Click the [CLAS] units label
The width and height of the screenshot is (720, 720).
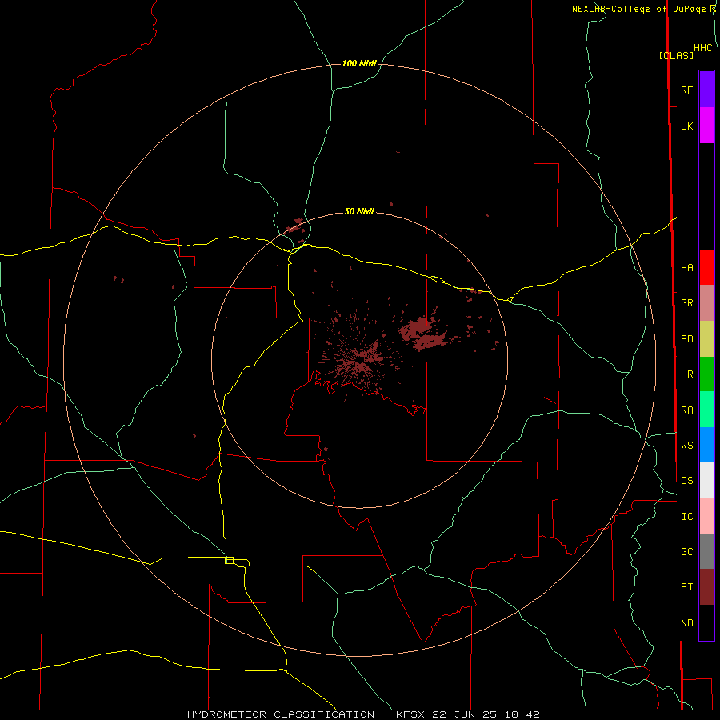tap(676, 55)
